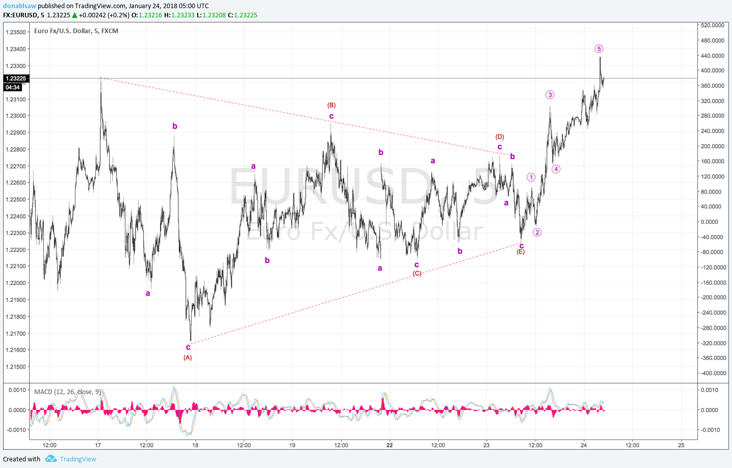Click the 520.0000 right scale label
Viewport: 732px width, 468px height.
click(713, 25)
